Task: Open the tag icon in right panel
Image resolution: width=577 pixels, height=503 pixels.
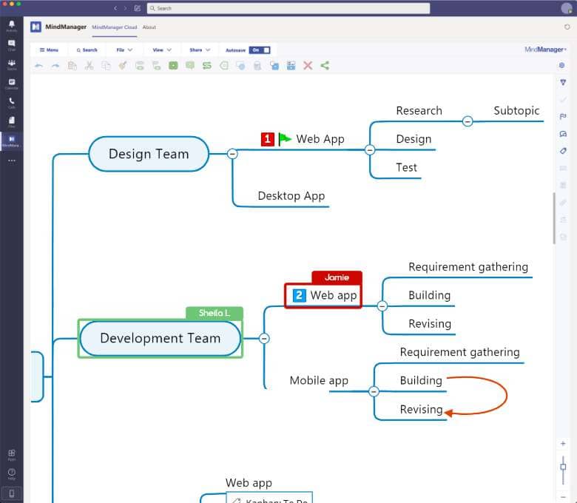Action: tap(563, 151)
